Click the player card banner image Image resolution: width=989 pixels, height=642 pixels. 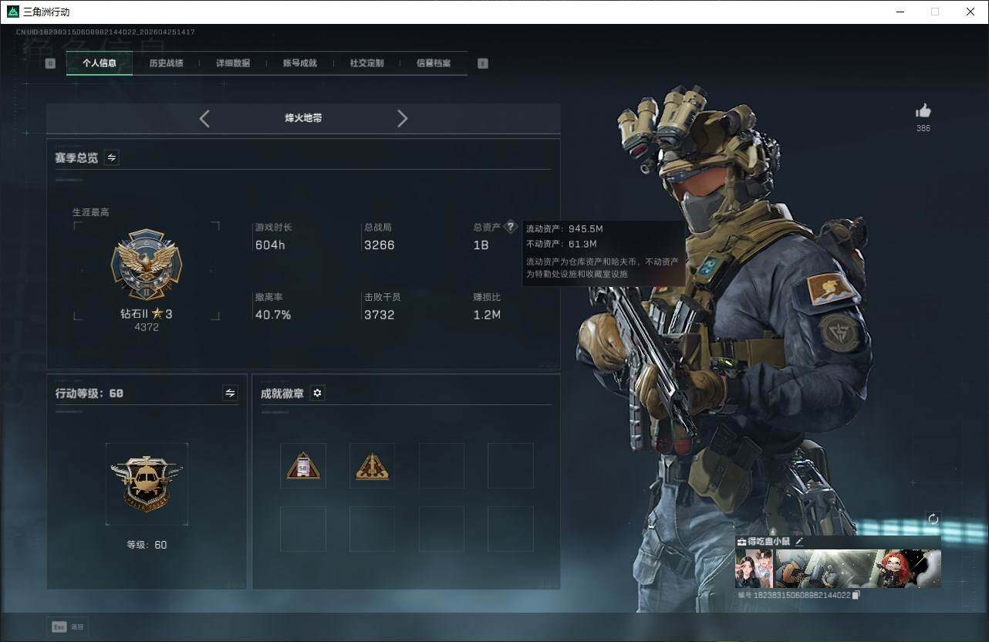pos(858,569)
